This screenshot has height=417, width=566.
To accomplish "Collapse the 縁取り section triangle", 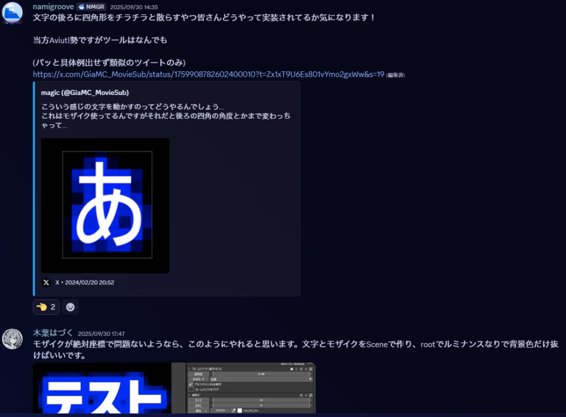I will point(190,395).
